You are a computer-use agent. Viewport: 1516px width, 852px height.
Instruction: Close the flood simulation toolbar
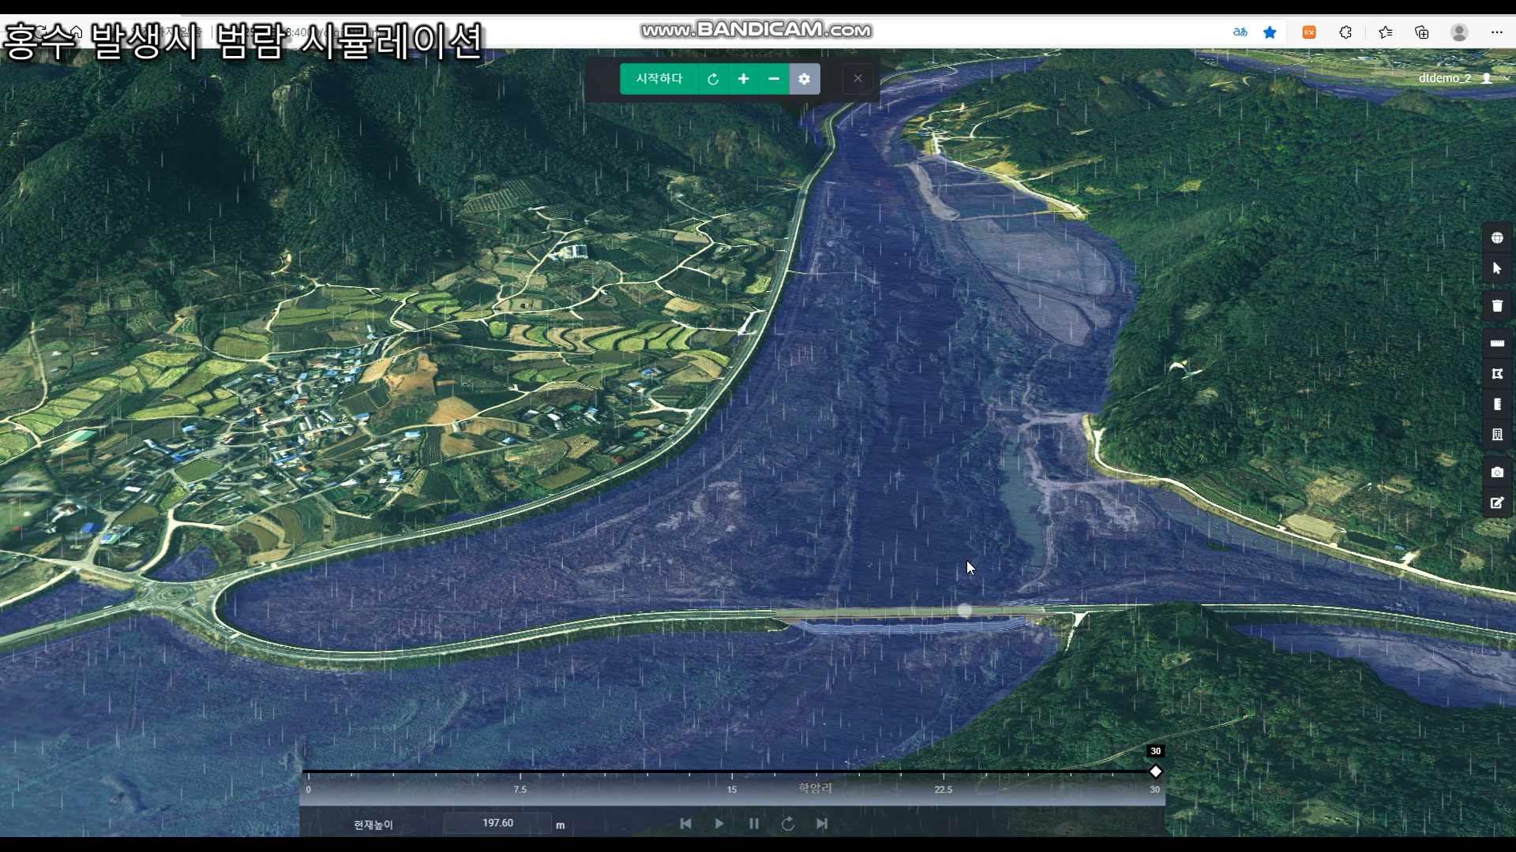tap(857, 79)
